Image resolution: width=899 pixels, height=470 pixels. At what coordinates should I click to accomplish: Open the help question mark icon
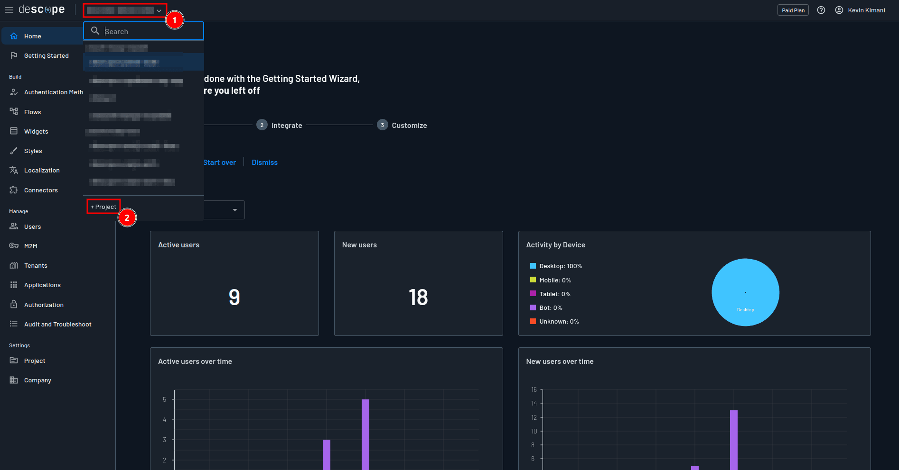pyautogui.click(x=821, y=10)
